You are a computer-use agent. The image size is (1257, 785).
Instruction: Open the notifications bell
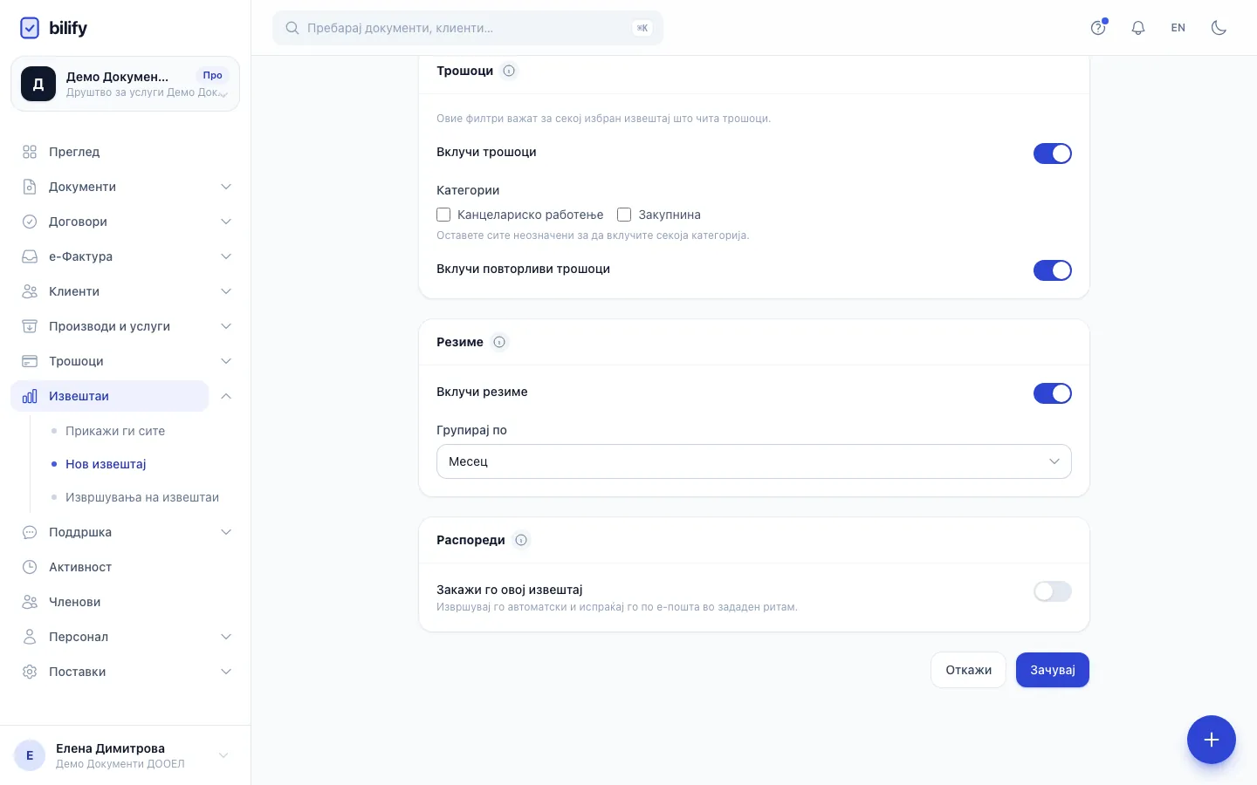1138,28
